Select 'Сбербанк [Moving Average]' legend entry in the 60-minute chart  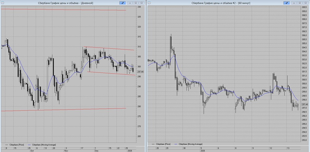tap(188, 144)
